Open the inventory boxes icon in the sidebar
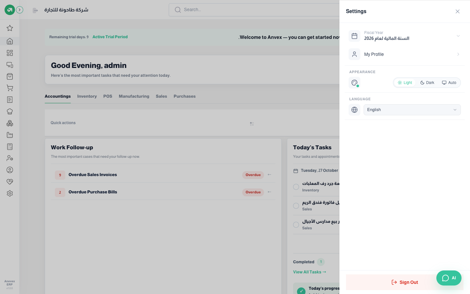 coord(10,123)
